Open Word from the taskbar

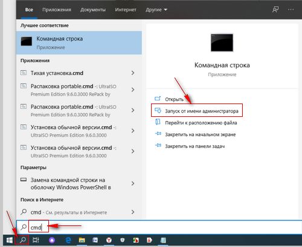pos(95,240)
